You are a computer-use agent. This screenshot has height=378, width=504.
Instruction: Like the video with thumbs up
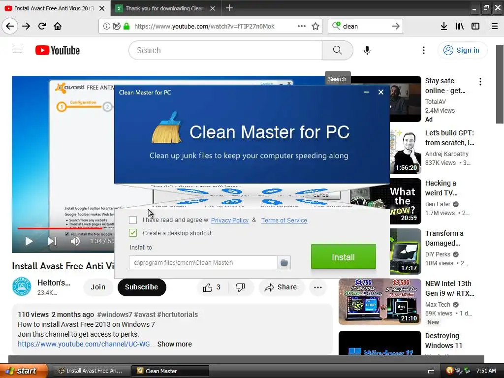(x=212, y=287)
